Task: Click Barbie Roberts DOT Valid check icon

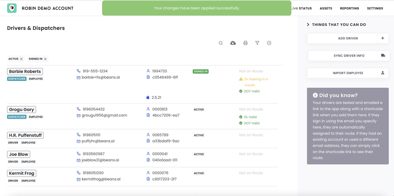Action: pos(241,91)
